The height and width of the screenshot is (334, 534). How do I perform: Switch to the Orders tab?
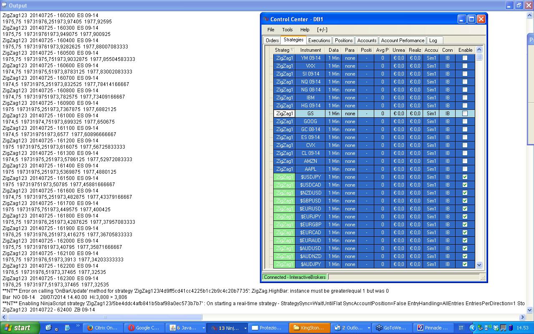pyautogui.click(x=272, y=40)
